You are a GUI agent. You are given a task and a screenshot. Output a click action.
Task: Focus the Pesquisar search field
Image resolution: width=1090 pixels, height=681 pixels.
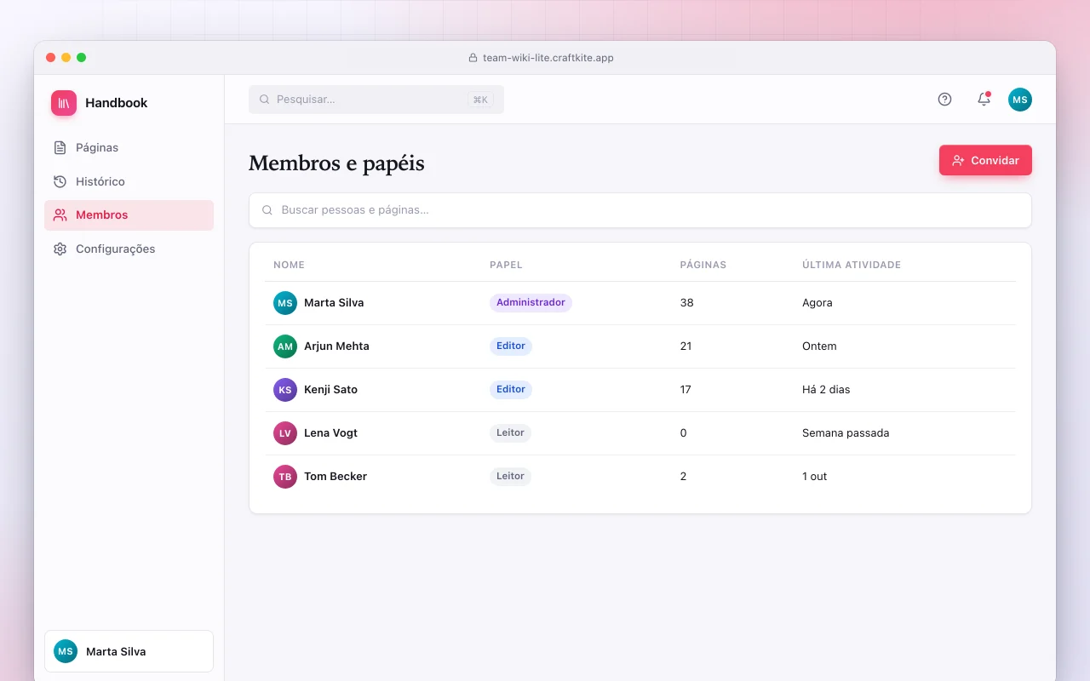click(x=376, y=100)
